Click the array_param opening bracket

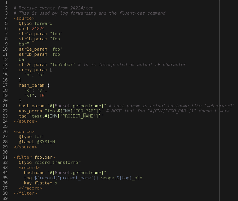[51, 70]
